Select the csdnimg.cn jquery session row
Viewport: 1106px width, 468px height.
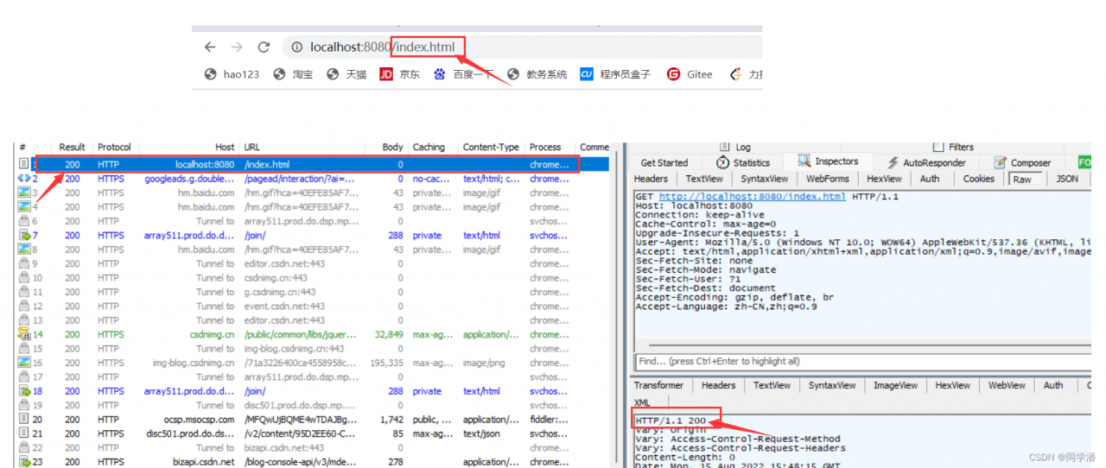tap(312, 334)
